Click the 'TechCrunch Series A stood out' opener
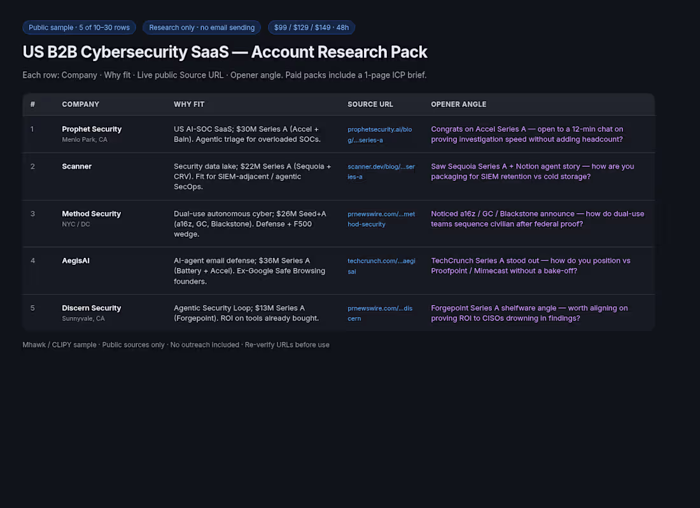 pos(530,265)
